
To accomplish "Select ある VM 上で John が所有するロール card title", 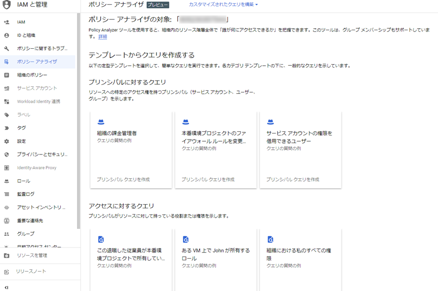I will click(x=216, y=255).
